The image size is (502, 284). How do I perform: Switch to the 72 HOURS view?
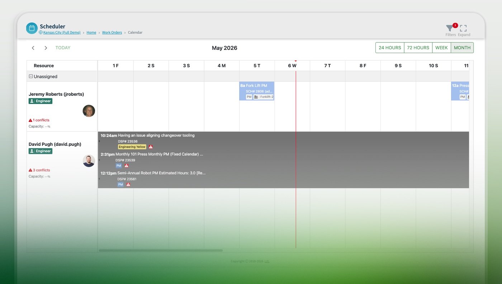(418, 48)
